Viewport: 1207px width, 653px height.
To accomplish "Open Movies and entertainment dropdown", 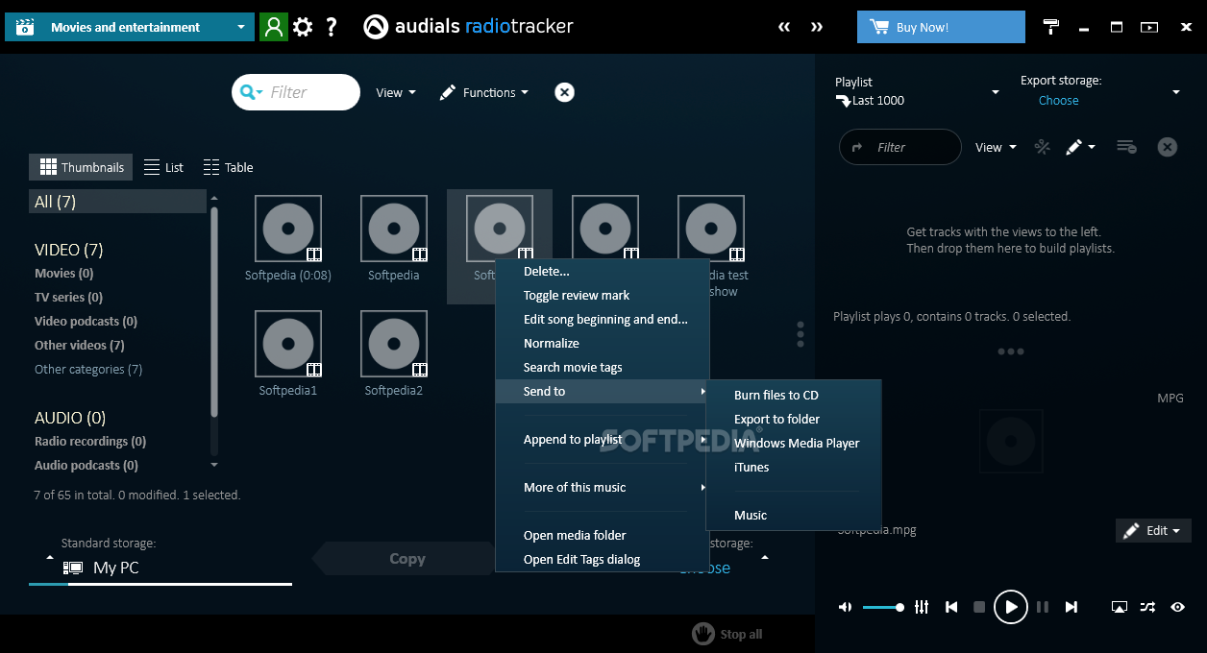I will point(130,27).
